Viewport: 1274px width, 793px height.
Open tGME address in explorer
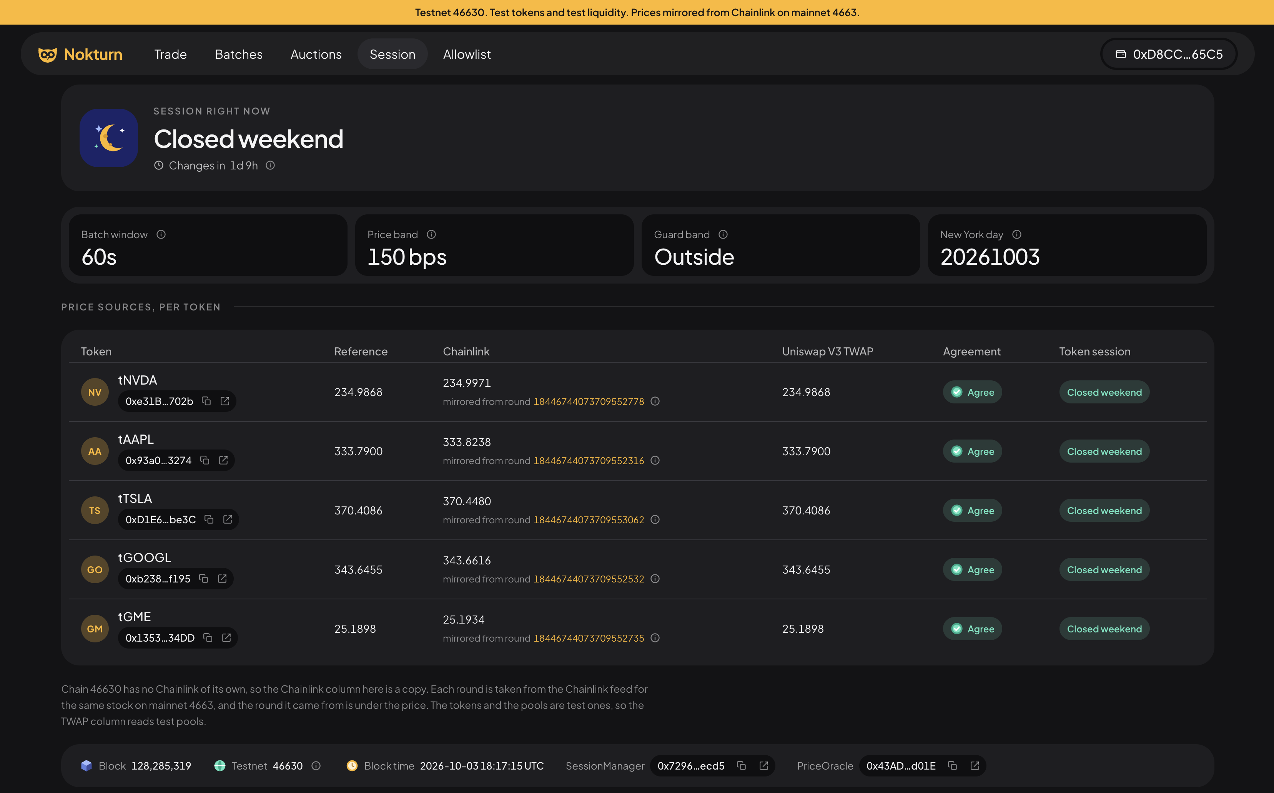227,638
